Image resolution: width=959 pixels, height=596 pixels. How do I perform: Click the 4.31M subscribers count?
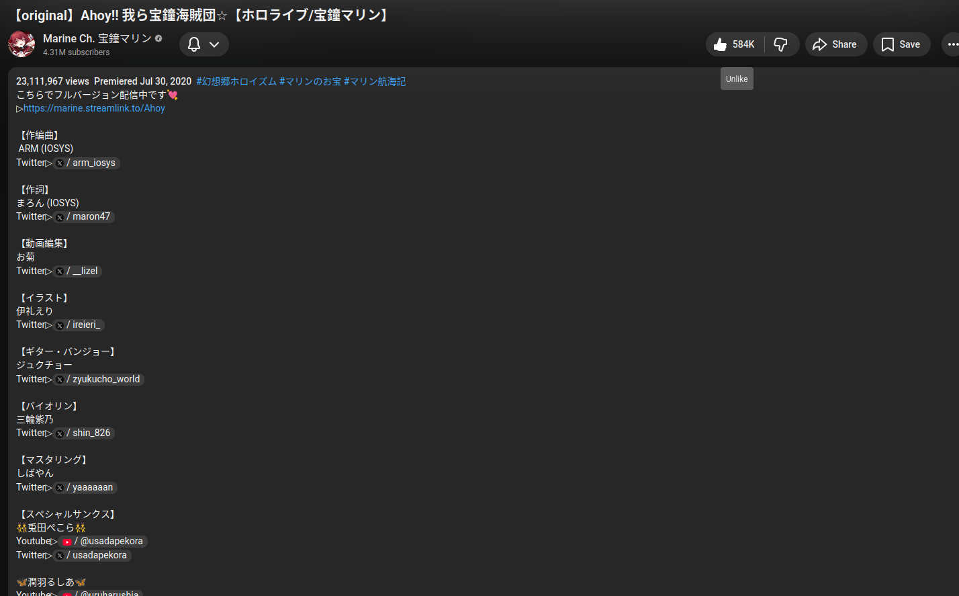point(76,52)
